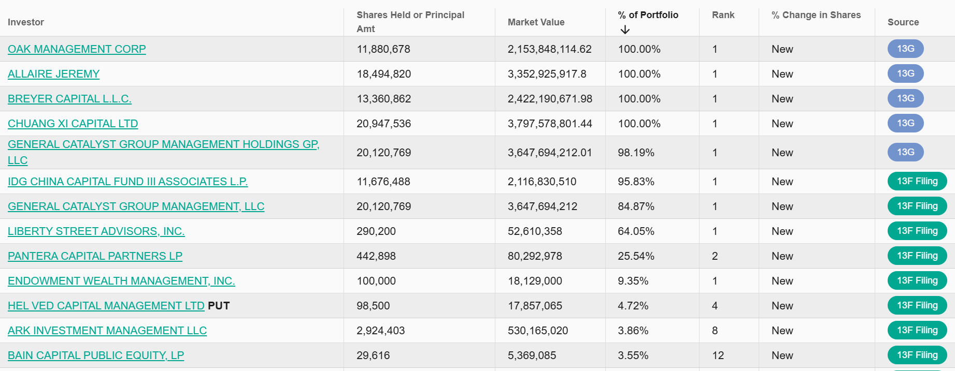Click the BREYER CAPITAL L.L.C. link
955x371 pixels.
pos(69,99)
